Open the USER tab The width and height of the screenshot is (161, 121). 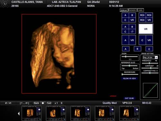coord(140,10)
